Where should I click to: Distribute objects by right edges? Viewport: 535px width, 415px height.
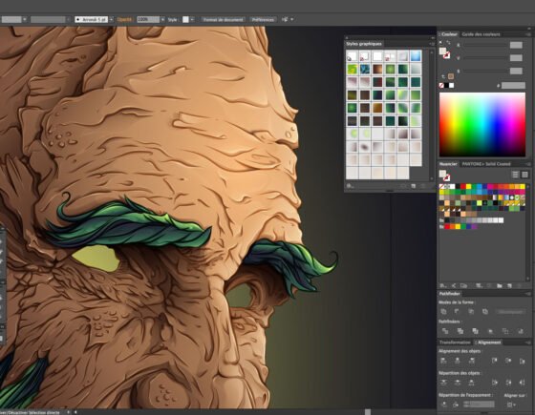coord(522,383)
